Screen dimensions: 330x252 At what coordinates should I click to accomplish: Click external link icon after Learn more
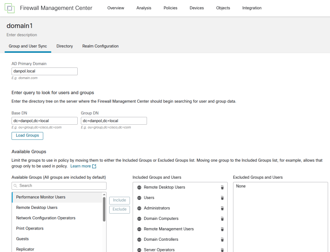click(x=94, y=166)
